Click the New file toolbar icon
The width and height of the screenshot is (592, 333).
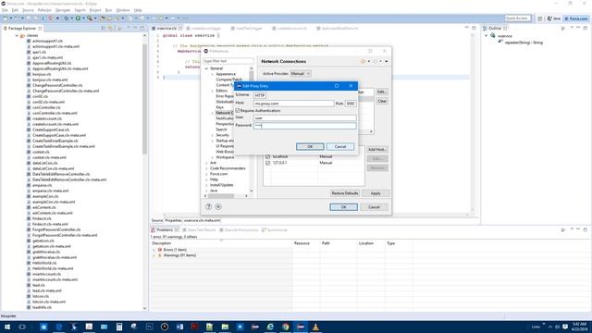click(6, 18)
